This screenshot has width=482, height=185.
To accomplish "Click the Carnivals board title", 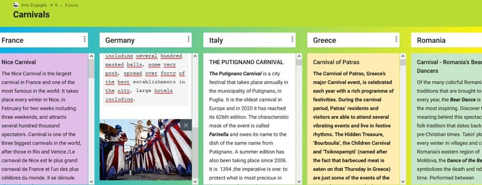I will click(32, 15).
